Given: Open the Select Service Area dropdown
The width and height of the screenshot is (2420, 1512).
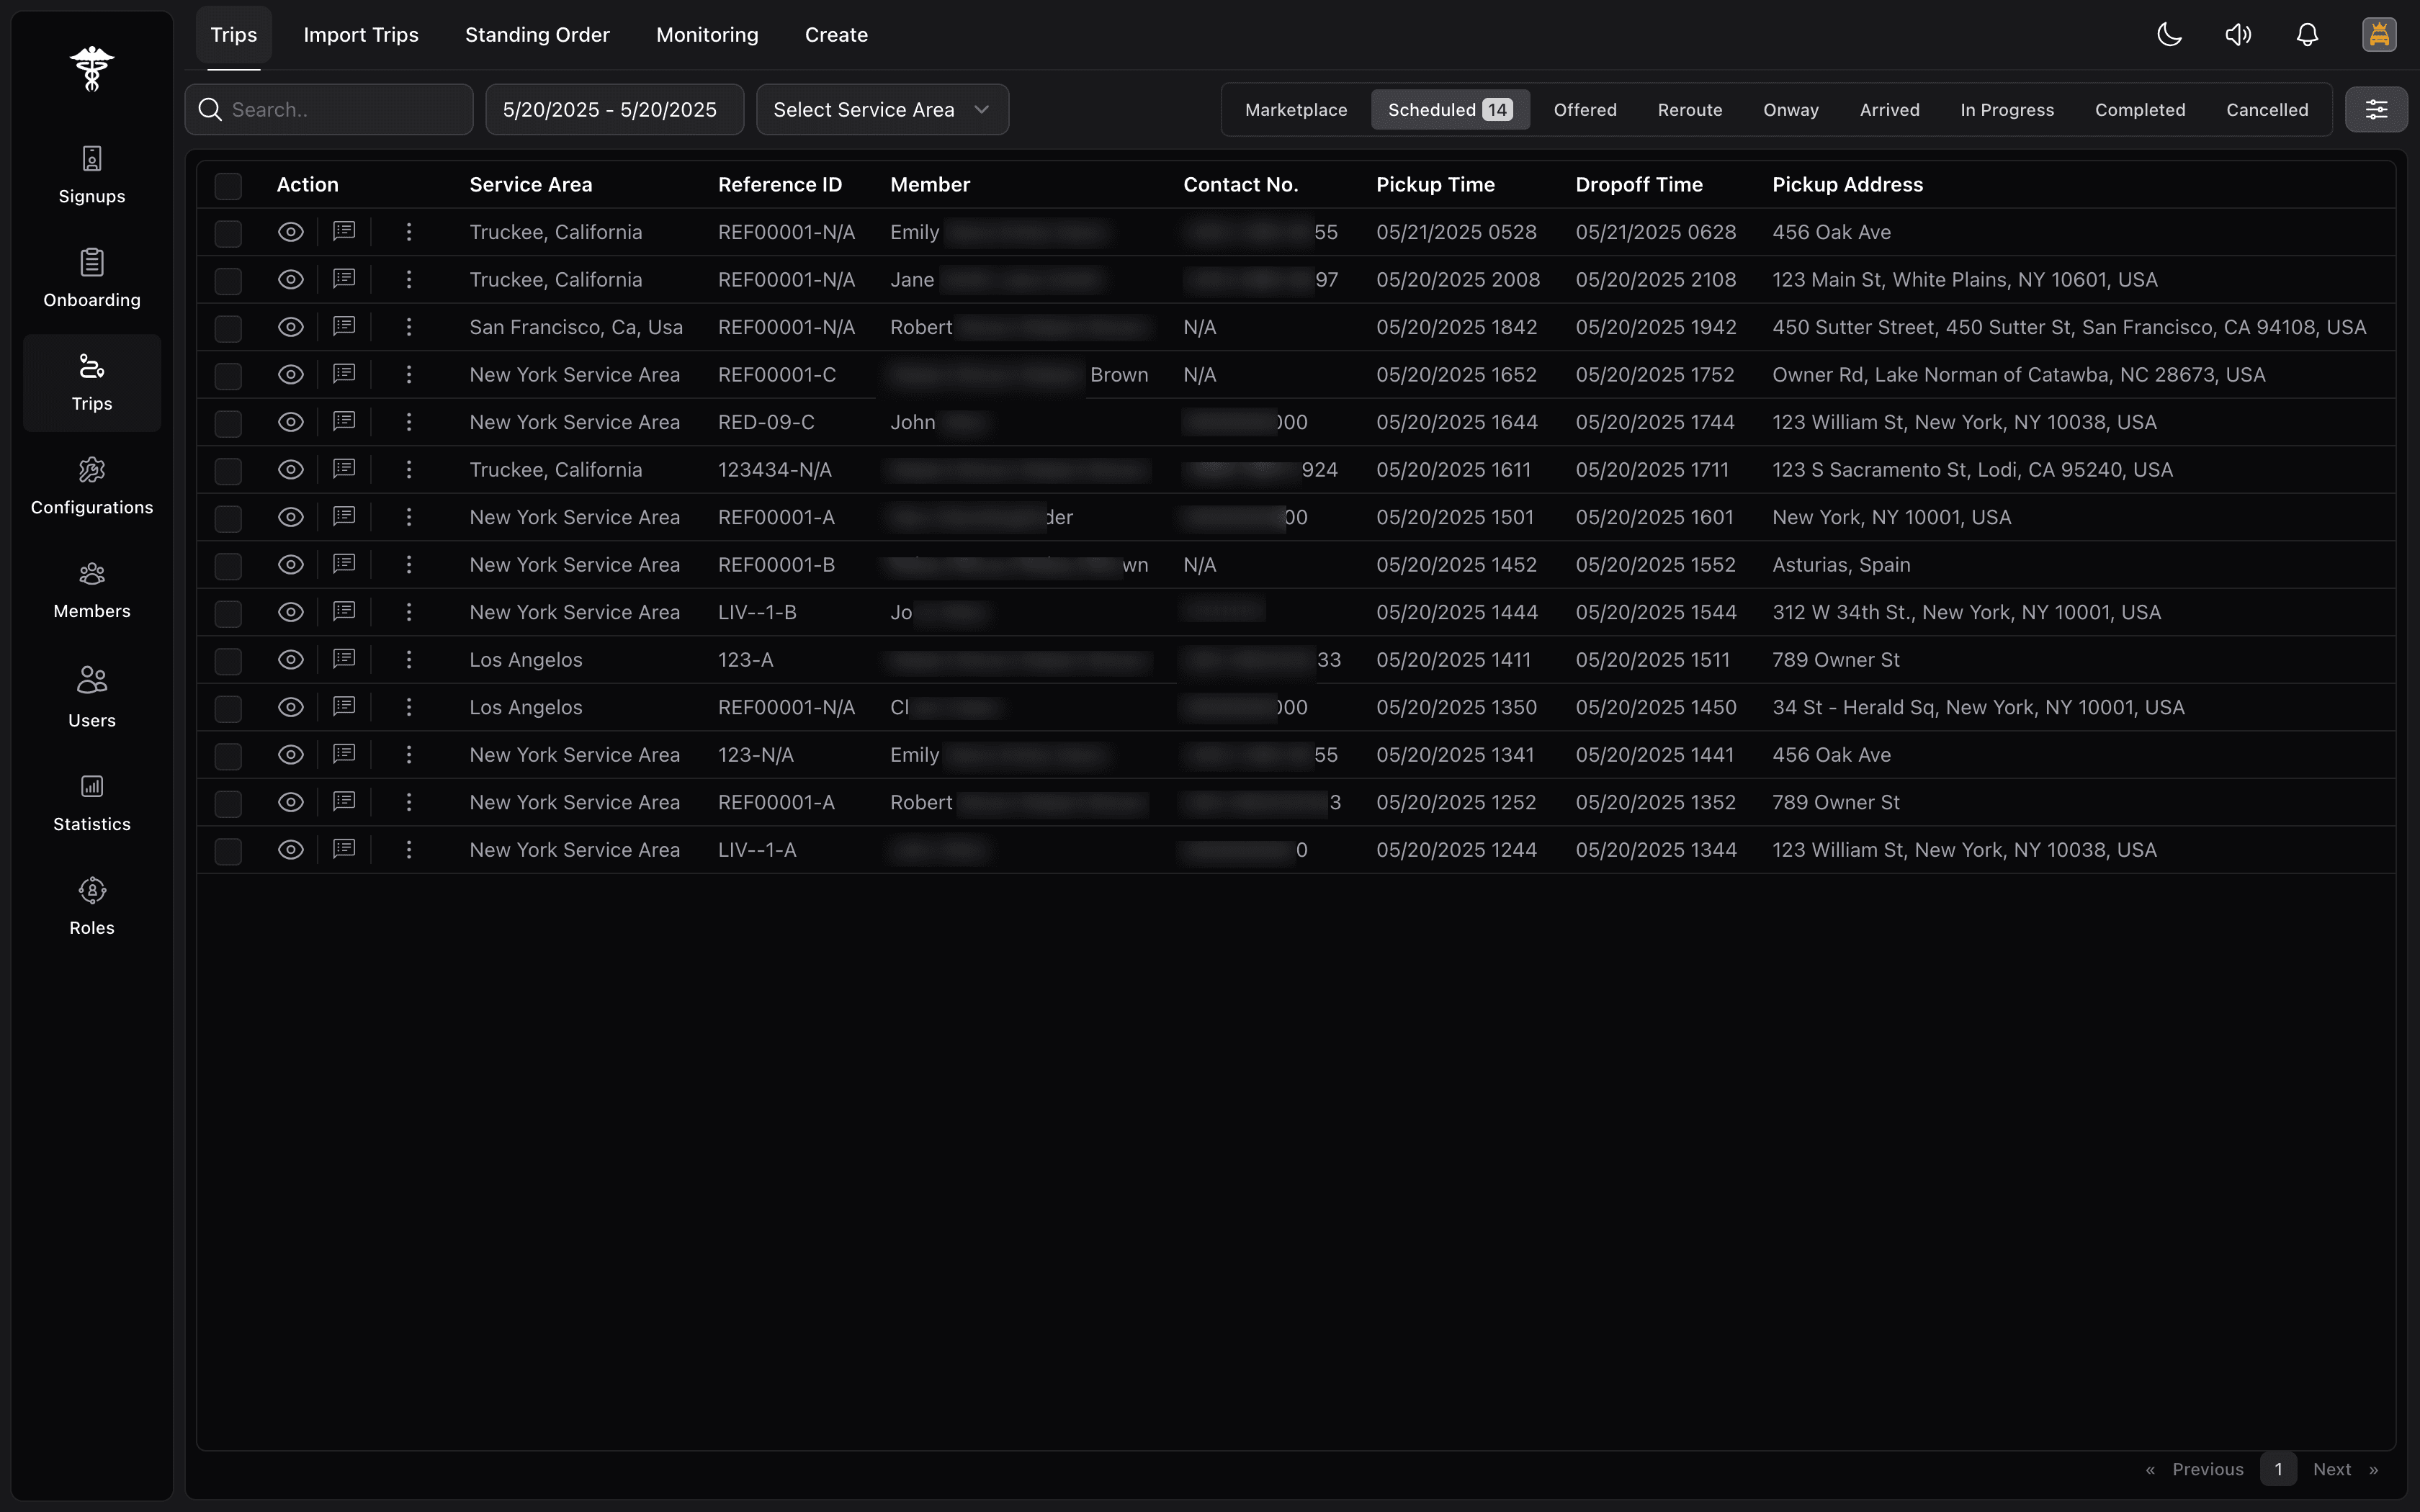Looking at the screenshot, I should [881, 109].
